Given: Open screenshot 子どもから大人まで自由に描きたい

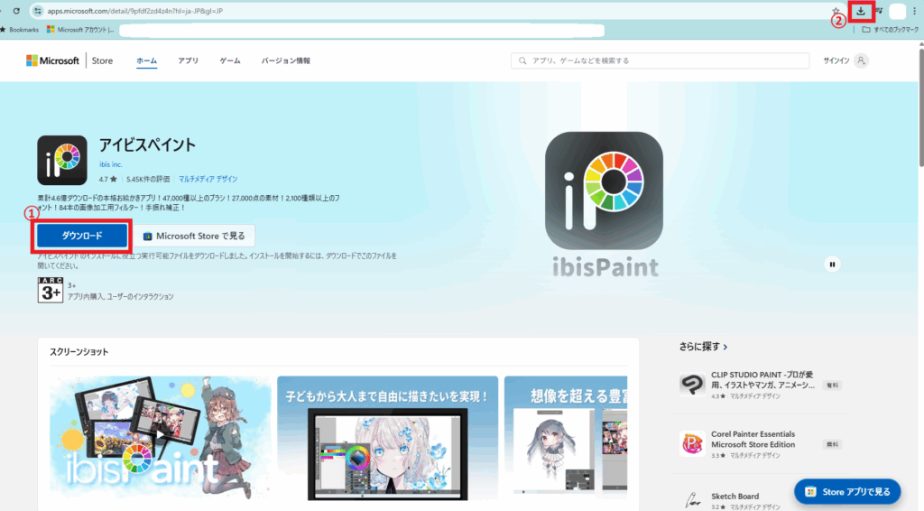Looking at the screenshot, I should coord(387,438).
